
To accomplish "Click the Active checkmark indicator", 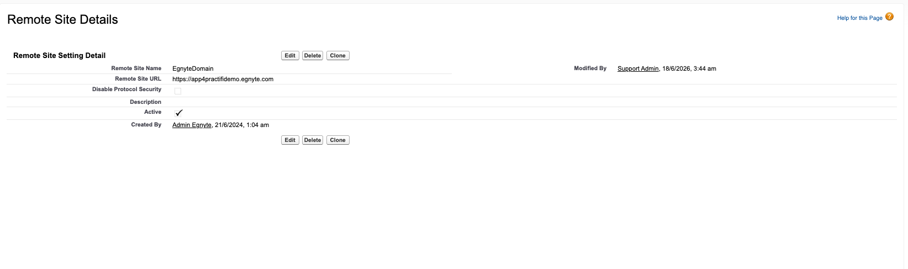I will click(x=178, y=113).
